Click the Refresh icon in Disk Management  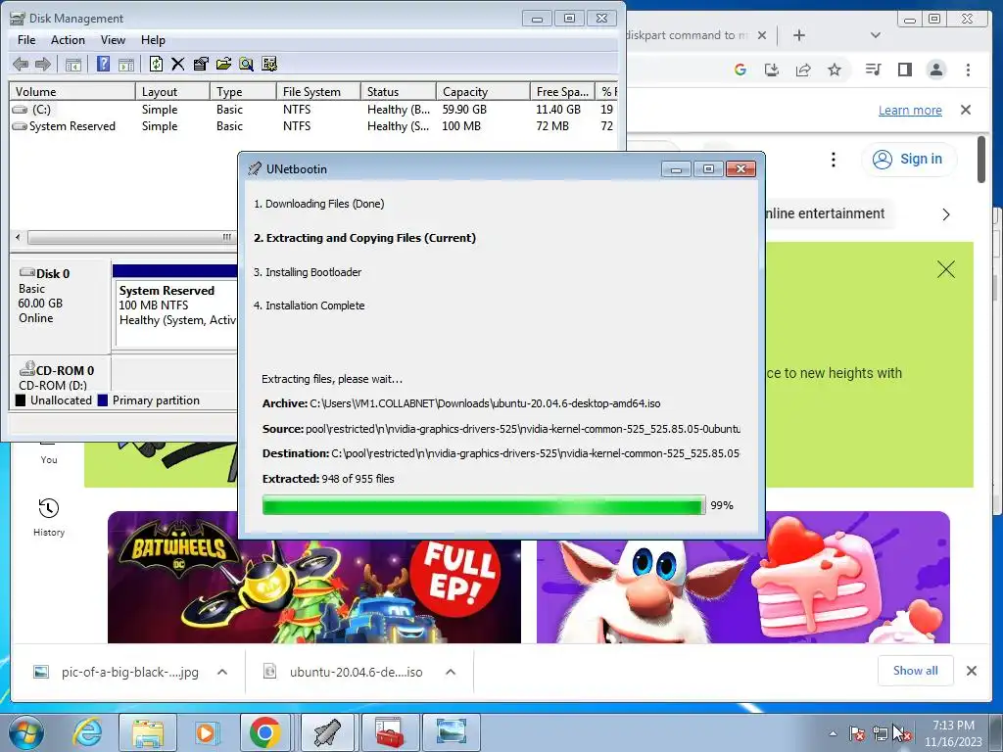coord(156,64)
